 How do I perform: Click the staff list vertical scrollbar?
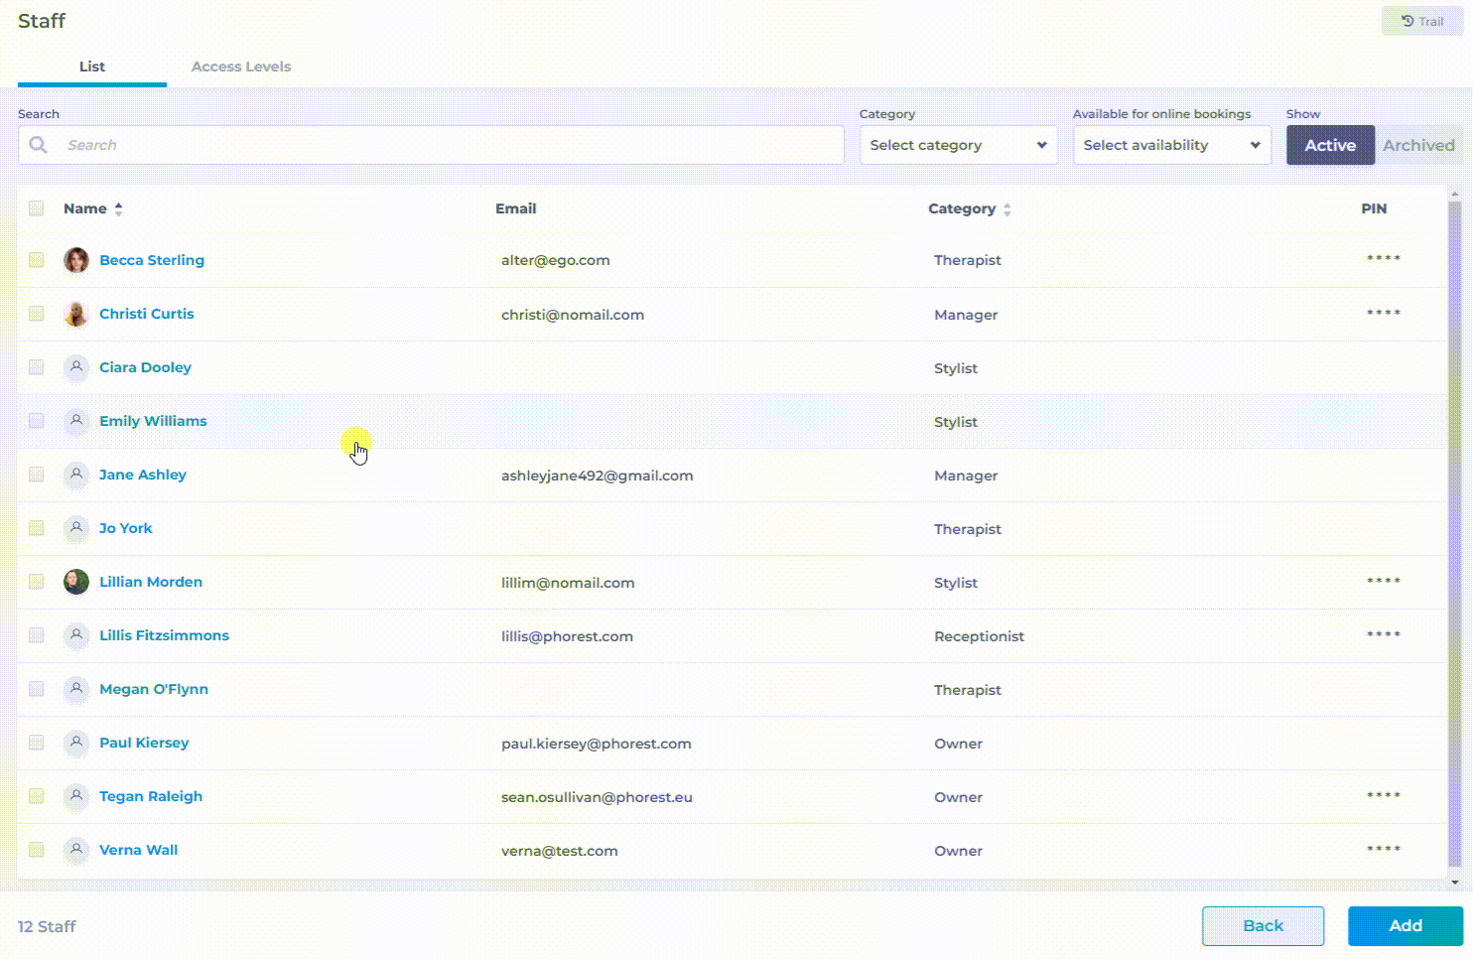coord(1455,532)
